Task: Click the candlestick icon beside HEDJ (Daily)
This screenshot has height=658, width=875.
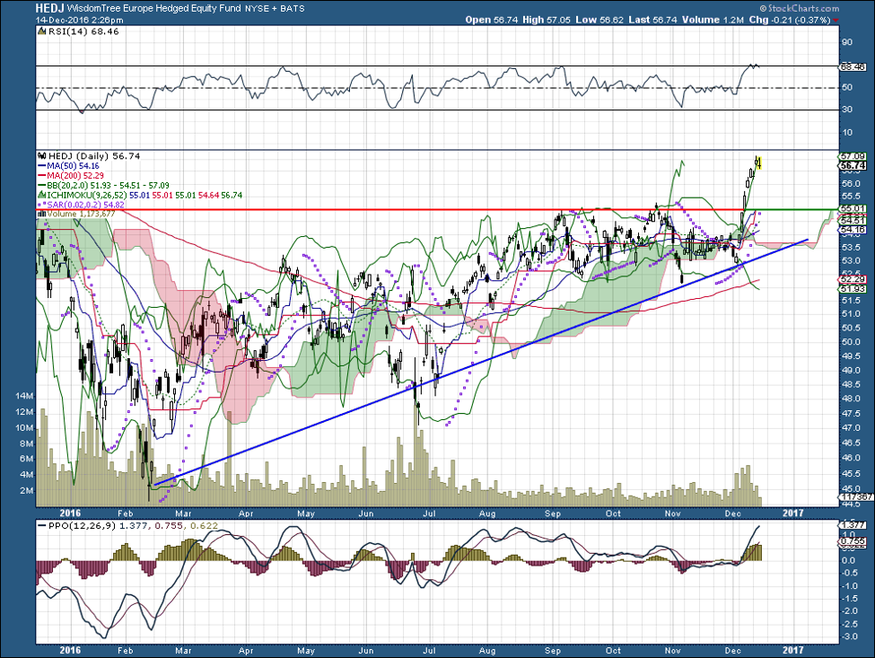Action: (x=42, y=155)
